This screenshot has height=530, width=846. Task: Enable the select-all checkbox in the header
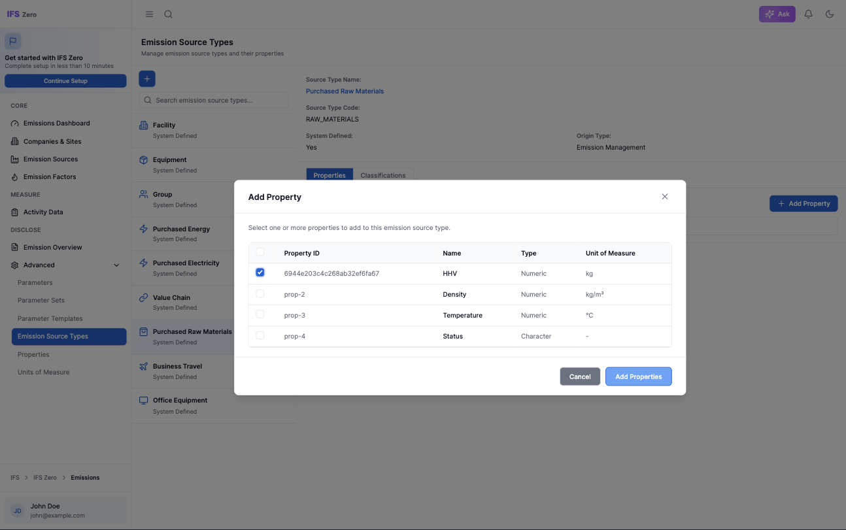tap(260, 252)
